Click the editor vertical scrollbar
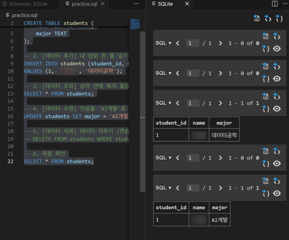The height and width of the screenshot is (240, 289). point(142,112)
